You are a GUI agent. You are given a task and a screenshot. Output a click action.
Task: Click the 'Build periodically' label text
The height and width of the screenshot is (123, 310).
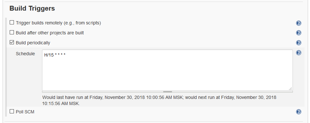coord(33,43)
